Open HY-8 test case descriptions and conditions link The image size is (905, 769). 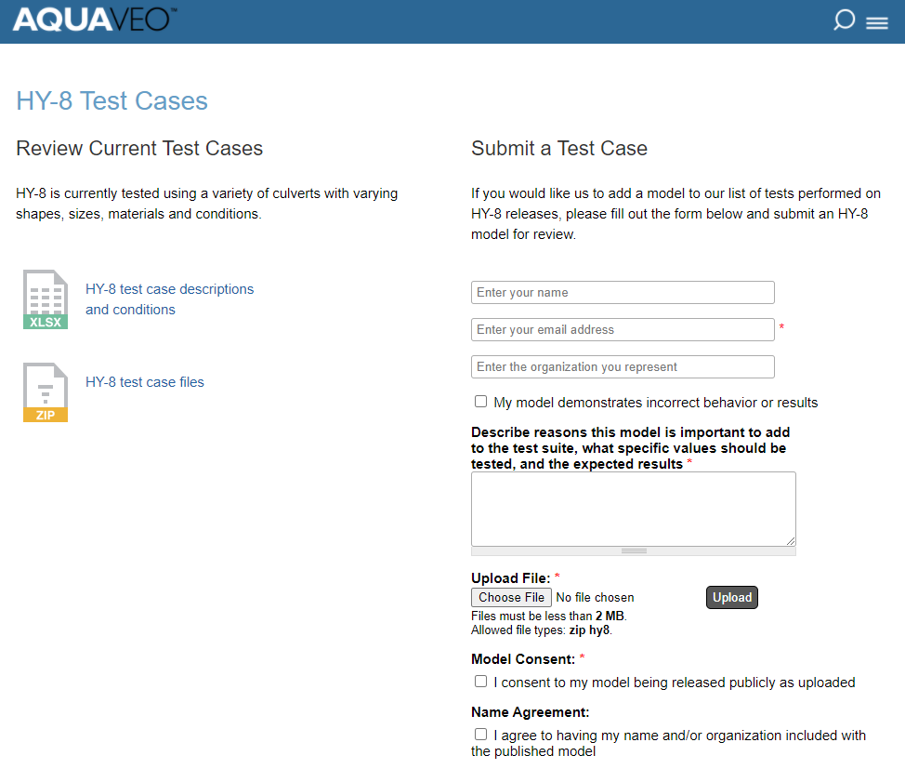point(170,299)
